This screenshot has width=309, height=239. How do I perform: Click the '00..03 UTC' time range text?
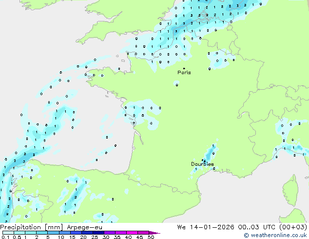(256, 227)
